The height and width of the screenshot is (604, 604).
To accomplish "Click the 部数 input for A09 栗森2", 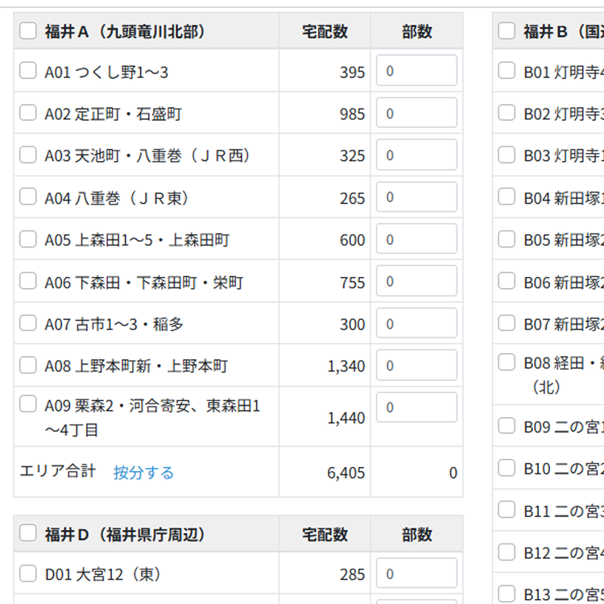I will pos(416,407).
